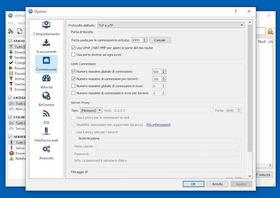Select the Seeding status filter in main window
280x198 pixels.
pyautogui.click(x=17, y=57)
